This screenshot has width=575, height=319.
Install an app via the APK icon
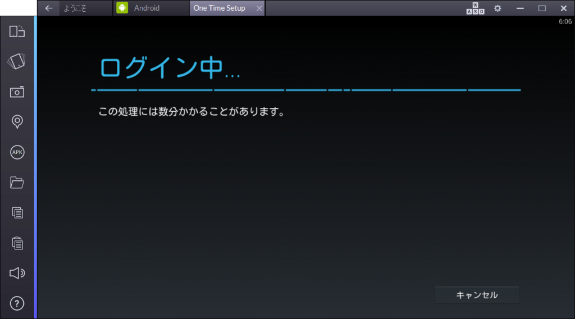coord(17,152)
